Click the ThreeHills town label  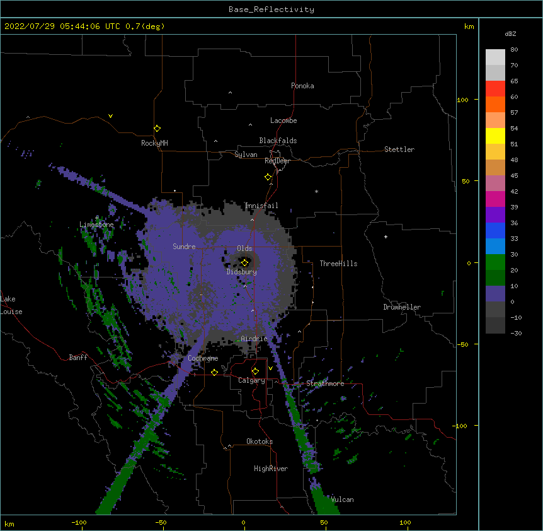338,264
